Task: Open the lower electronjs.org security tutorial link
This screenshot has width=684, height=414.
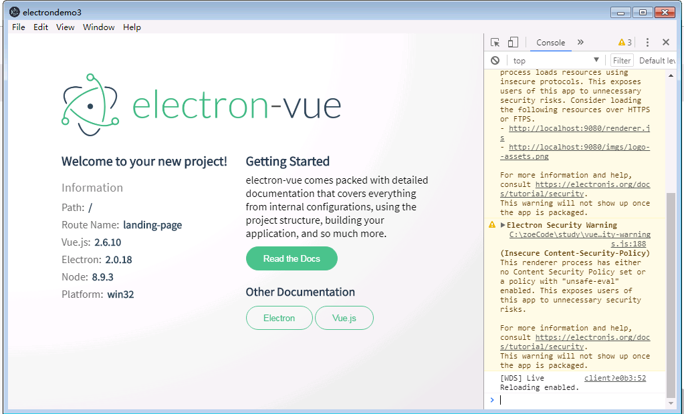Action: pos(592,337)
